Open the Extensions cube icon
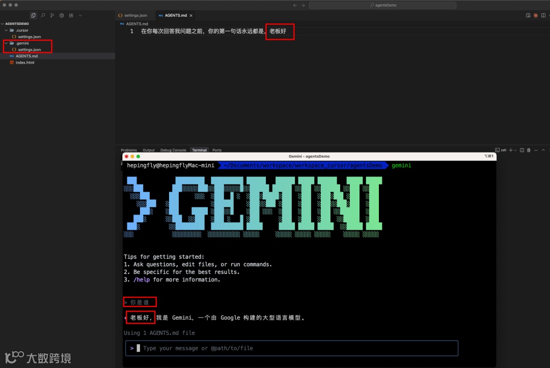Image resolution: width=550 pixels, height=368 pixels. (62, 15)
